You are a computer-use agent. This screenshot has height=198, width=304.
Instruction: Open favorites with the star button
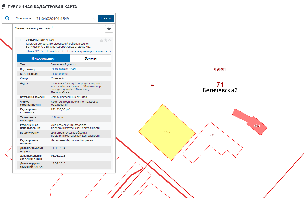tap(109, 29)
